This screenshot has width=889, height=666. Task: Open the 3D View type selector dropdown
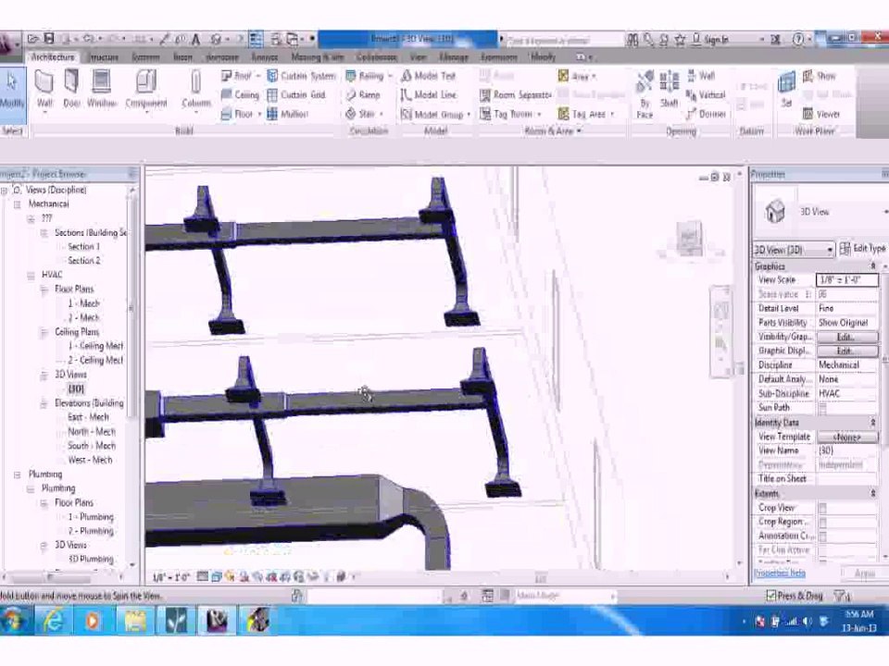pyautogui.click(x=885, y=212)
